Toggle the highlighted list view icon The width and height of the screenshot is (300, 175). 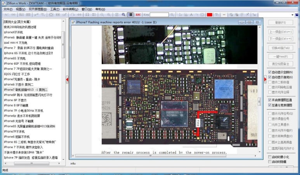click(x=130, y=15)
